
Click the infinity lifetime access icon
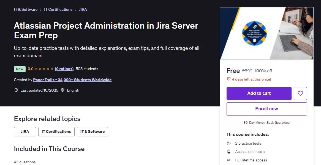[229, 160]
